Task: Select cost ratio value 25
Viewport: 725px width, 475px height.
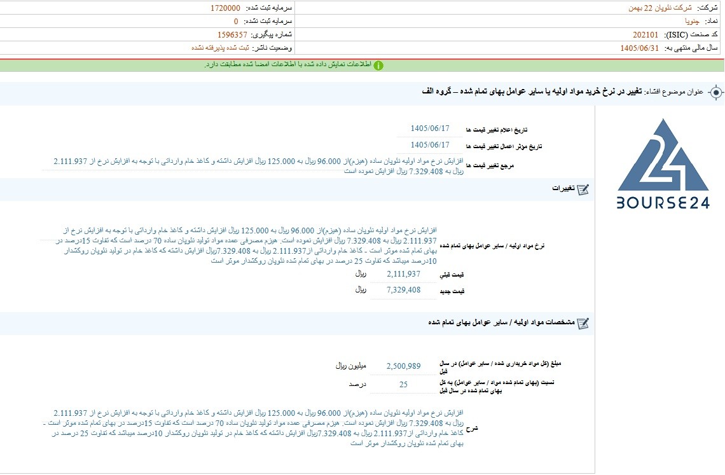Action: tap(403, 385)
